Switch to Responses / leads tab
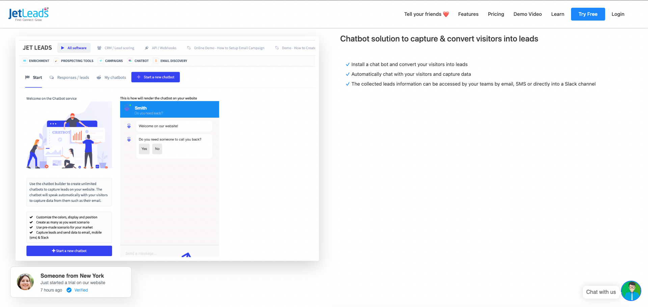648x307 pixels. point(69,78)
